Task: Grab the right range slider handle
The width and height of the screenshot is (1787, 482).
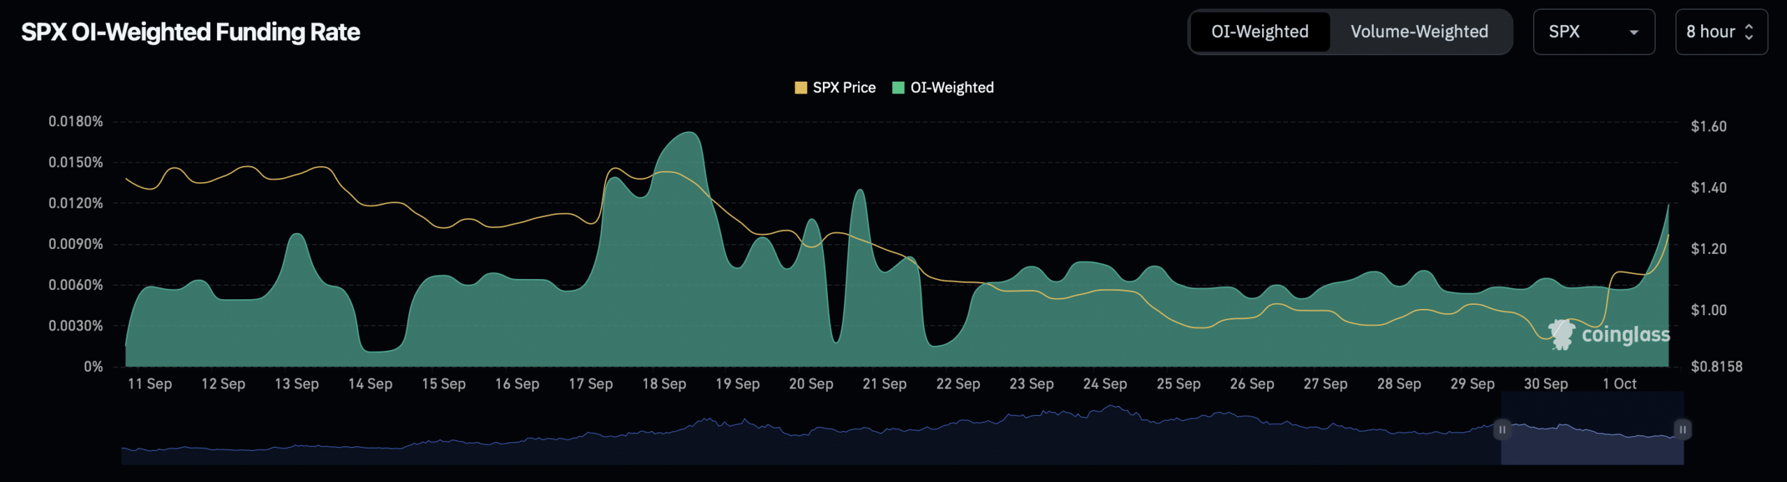Action: (x=1682, y=430)
